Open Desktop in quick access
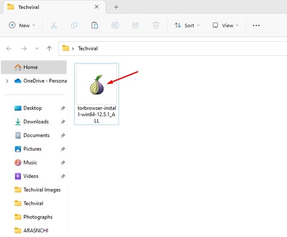The width and height of the screenshot is (287, 237). click(28, 108)
